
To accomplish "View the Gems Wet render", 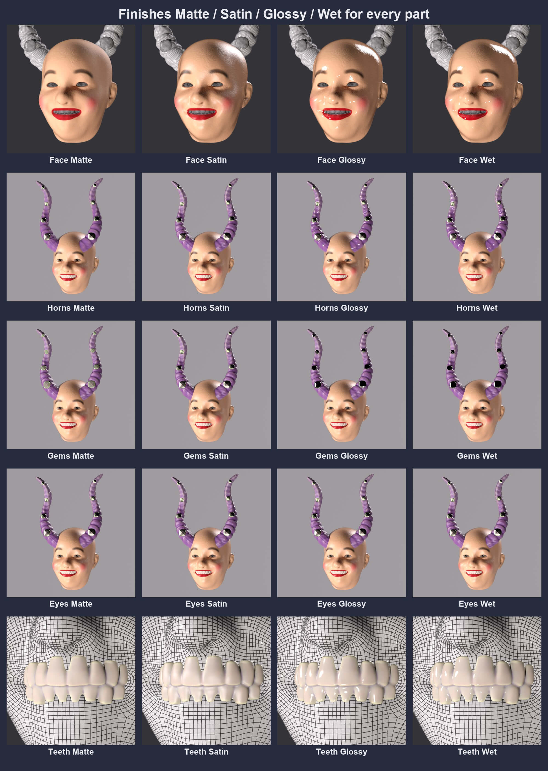I will [477, 385].
